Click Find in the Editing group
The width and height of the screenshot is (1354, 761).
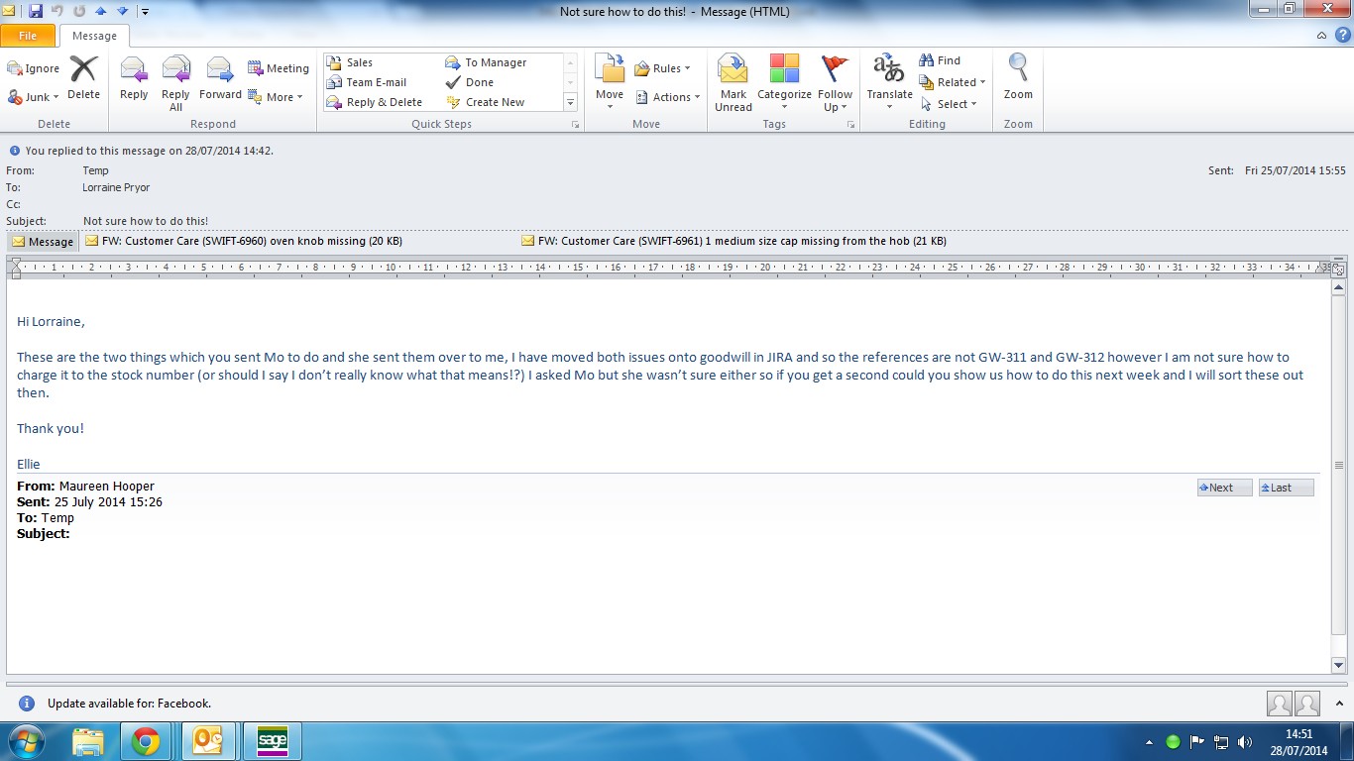[x=940, y=60]
